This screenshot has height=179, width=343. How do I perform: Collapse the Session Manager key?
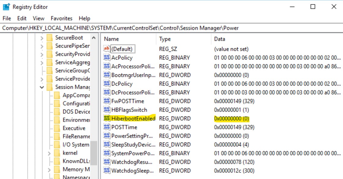42,87
